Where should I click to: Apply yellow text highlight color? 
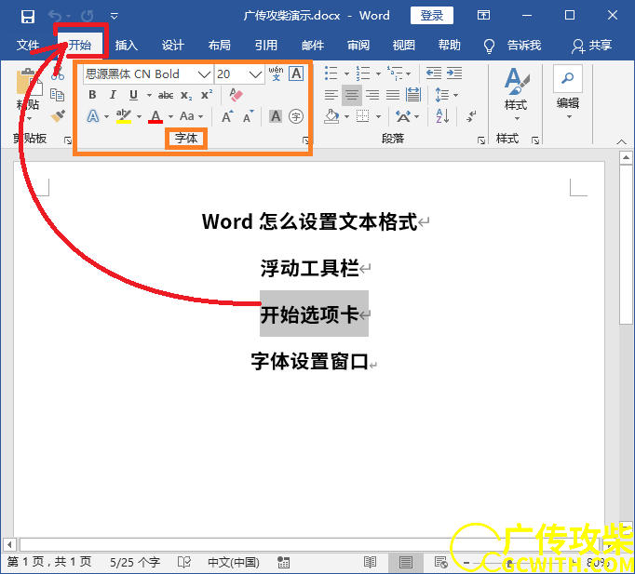point(124,116)
